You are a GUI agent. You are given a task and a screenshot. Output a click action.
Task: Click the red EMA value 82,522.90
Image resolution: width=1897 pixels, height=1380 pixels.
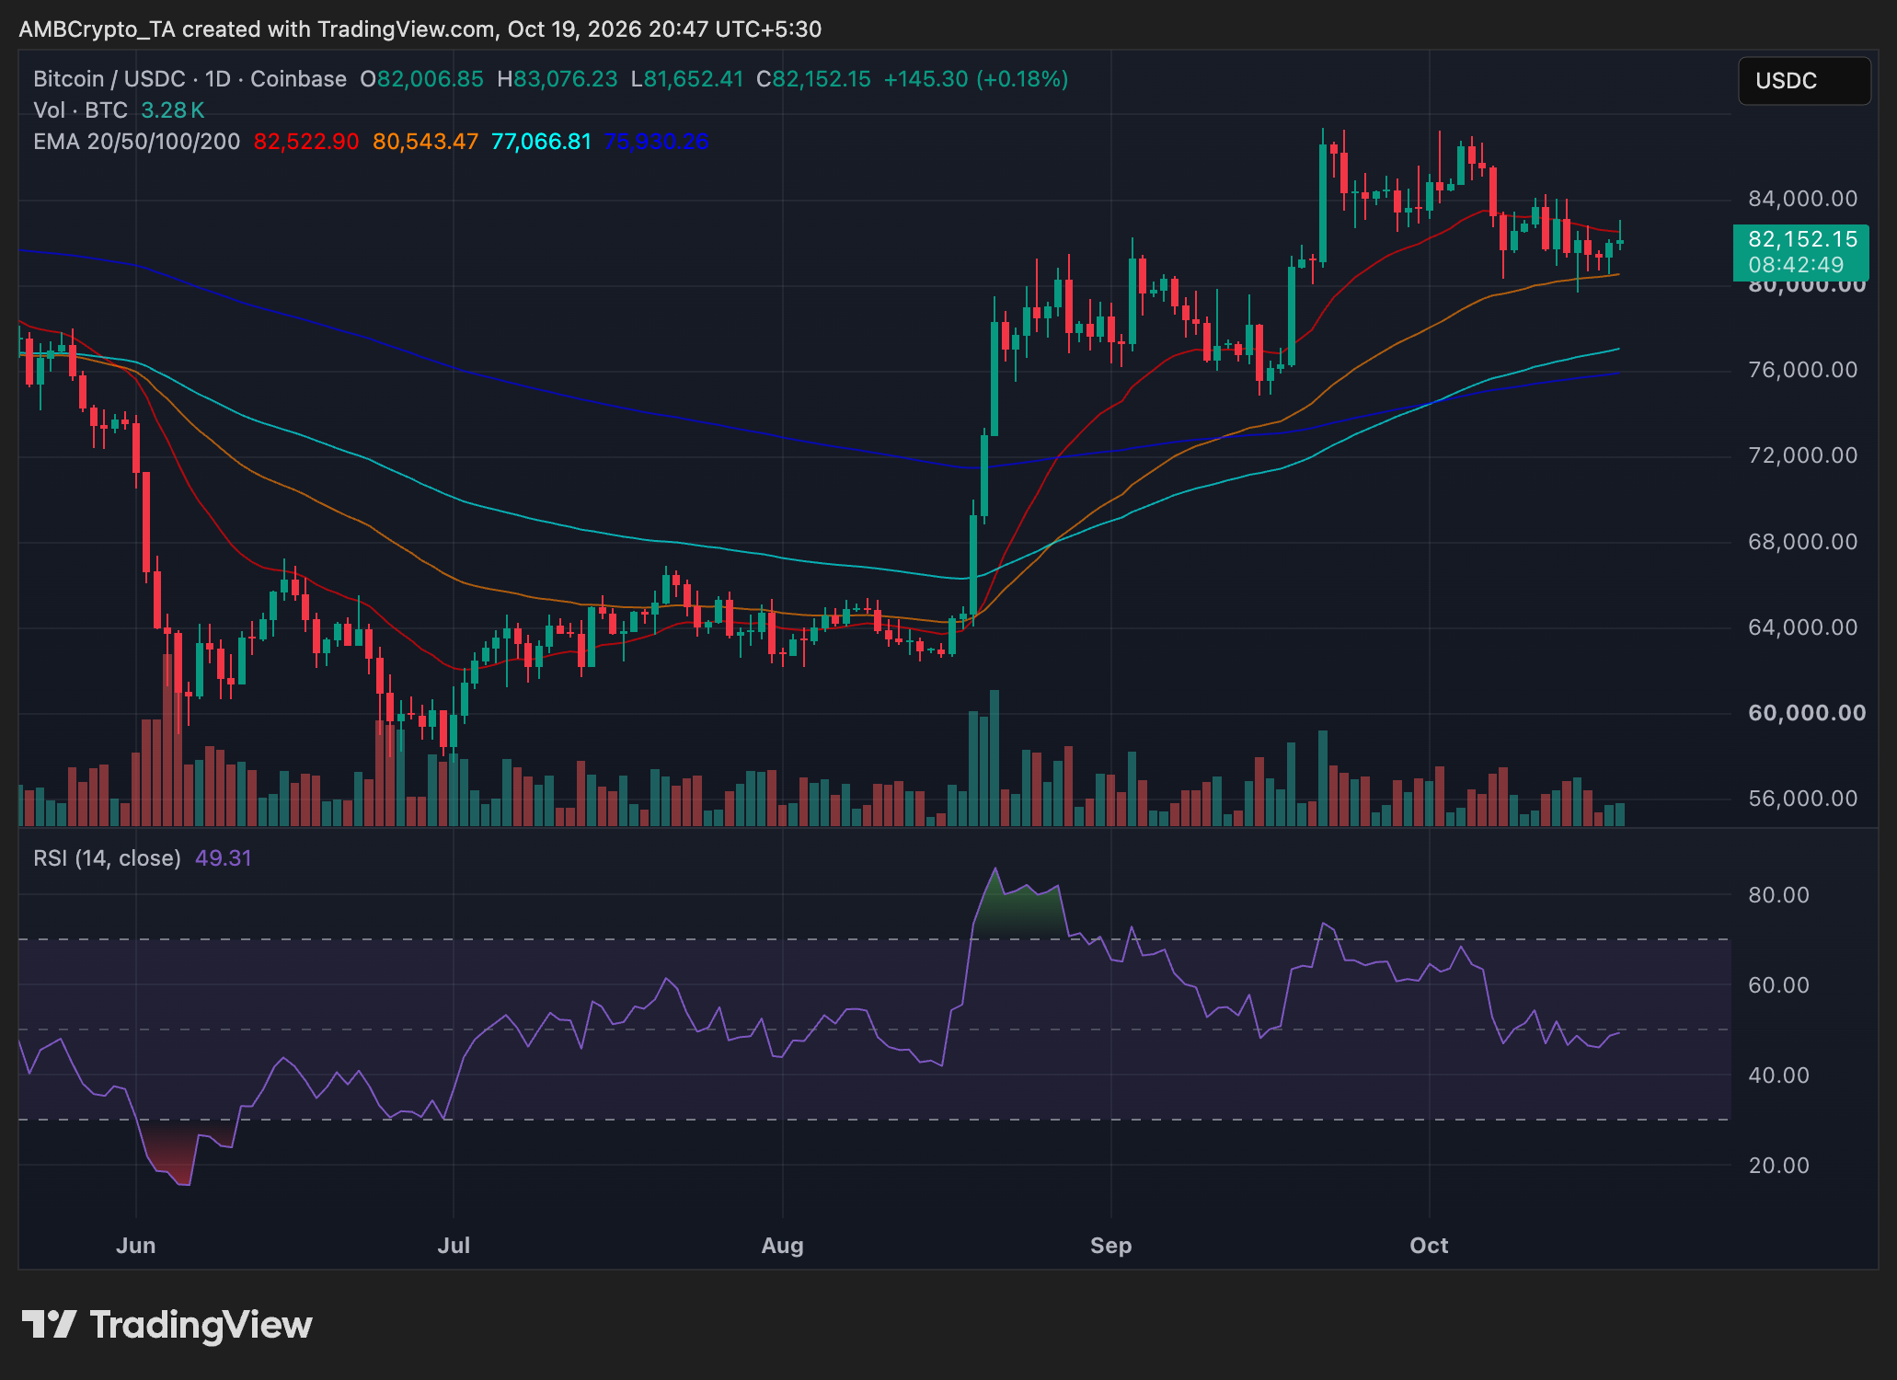pyautogui.click(x=306, y=142)
